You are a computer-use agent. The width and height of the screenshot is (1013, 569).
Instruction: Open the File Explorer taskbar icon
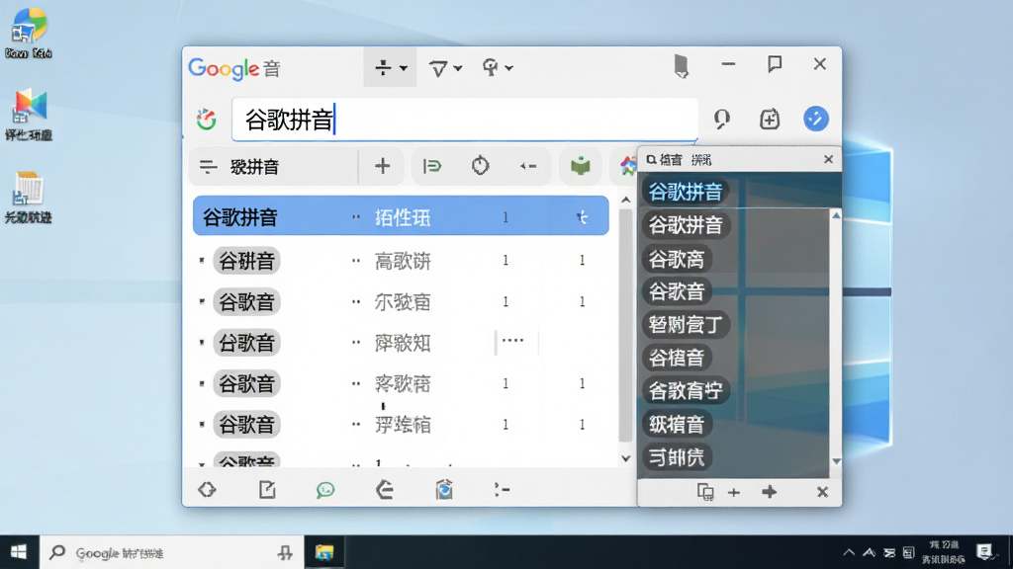tap(324, 552)
